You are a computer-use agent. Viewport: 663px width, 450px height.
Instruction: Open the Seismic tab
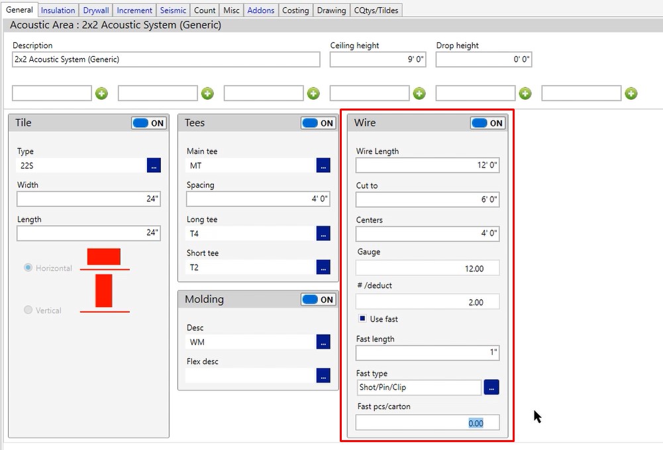click(x=173, y=10)
